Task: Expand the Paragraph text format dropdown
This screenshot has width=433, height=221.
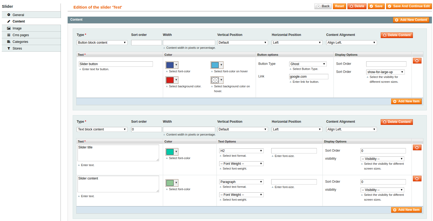Action: click(x=241, y=182)
